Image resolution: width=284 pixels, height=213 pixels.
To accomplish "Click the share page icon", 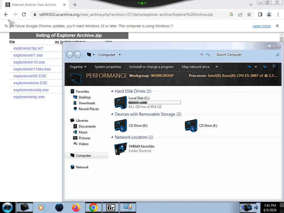I will coord(240,14).
